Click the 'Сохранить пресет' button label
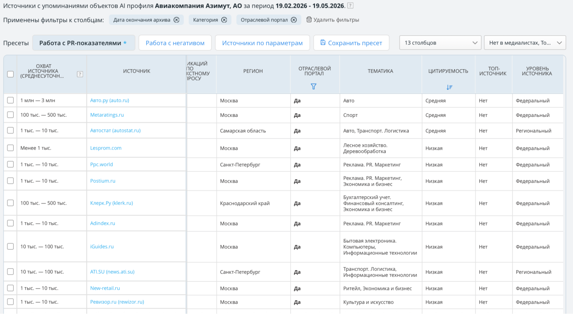Viewport: 573px width, 314px height. tap(355, 43)
